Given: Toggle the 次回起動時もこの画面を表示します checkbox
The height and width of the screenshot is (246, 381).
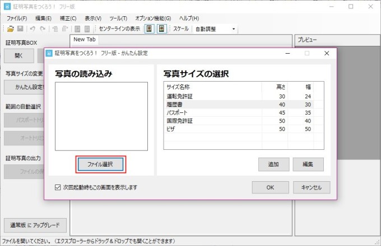Looking at the screenshot, I should click(x=58, y=187).
